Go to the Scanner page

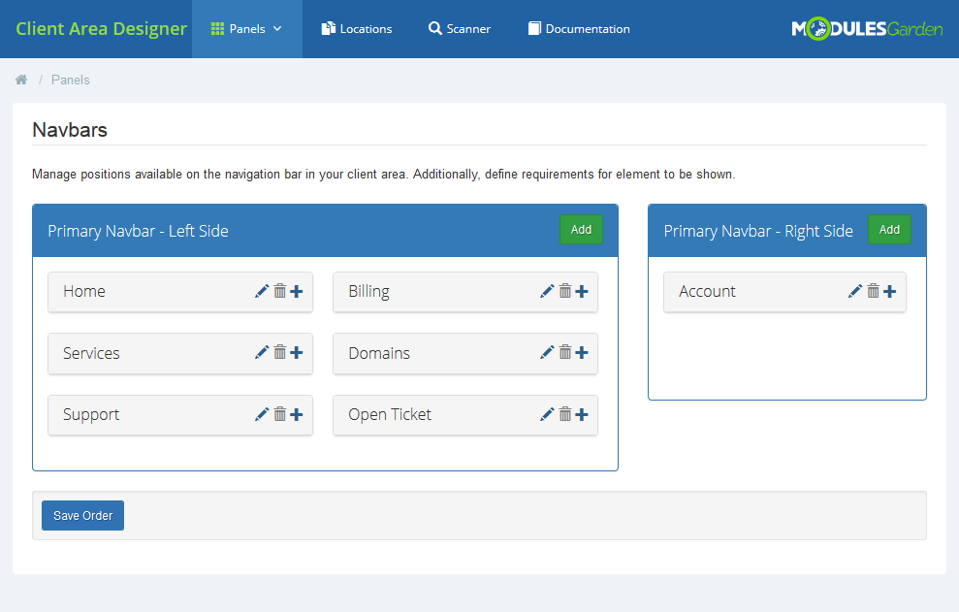(460, 29)
